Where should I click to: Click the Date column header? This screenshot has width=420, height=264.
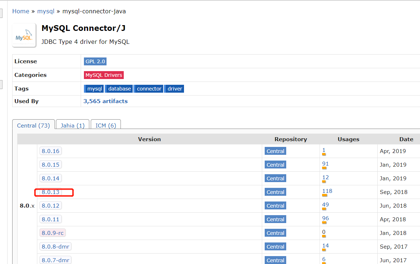click(406, 139)
